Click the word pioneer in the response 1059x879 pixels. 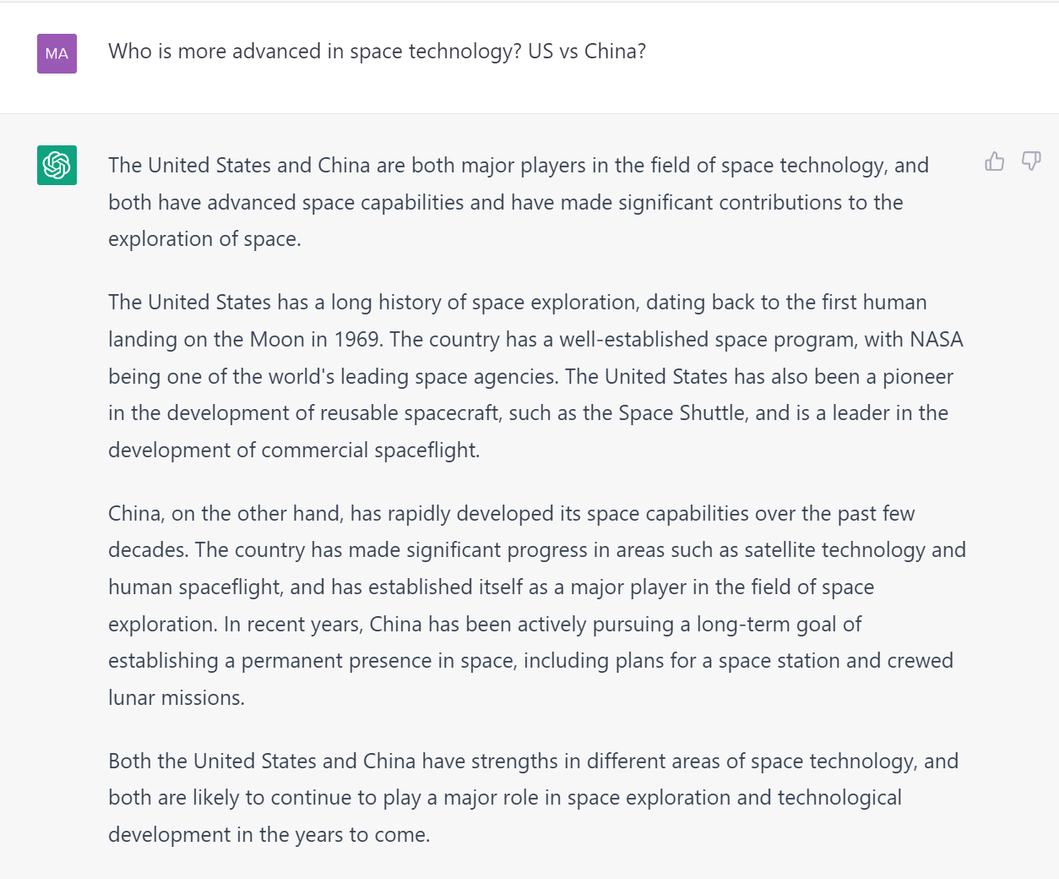[x=918, y=377]
